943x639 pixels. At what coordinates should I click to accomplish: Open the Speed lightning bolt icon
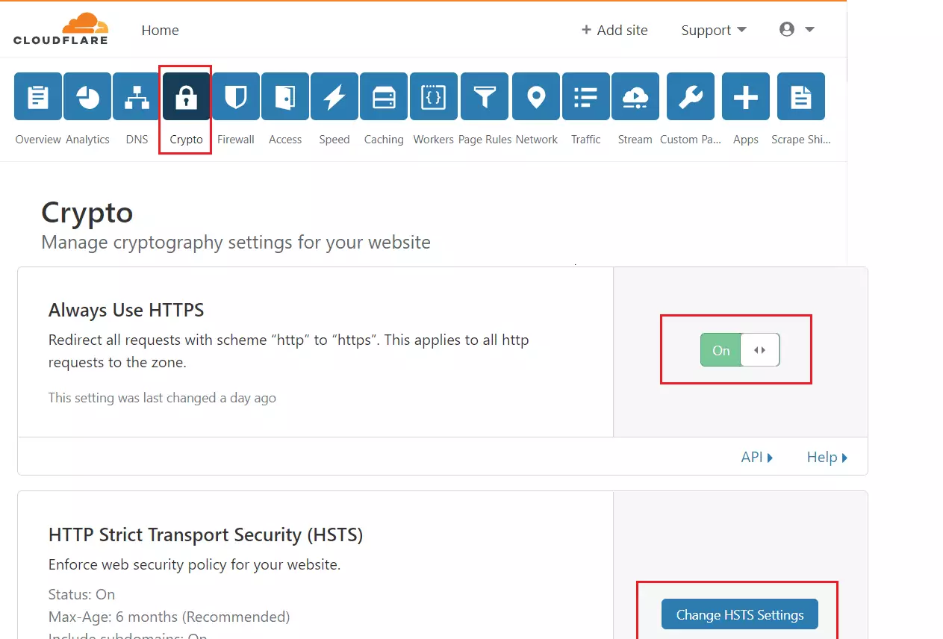click(x=334, y=96)
